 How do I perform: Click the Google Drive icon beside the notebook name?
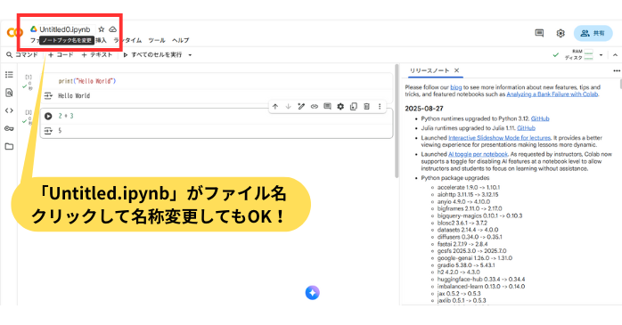click(34, 29)
